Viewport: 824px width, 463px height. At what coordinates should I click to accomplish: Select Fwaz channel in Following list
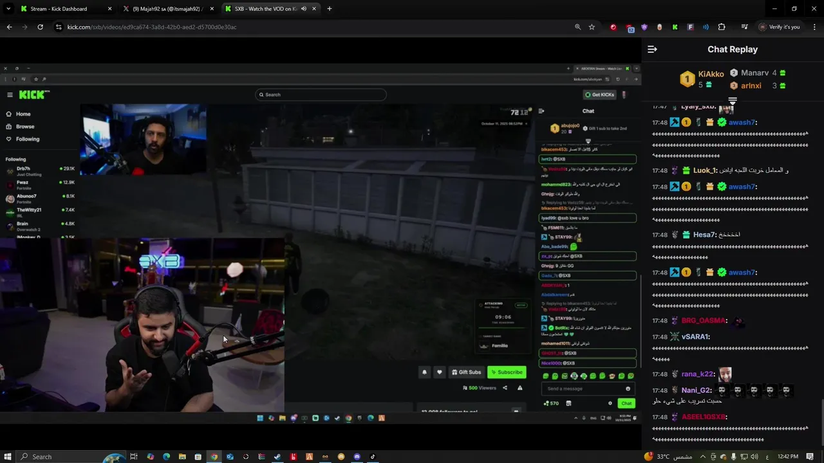tap(40, 185)
